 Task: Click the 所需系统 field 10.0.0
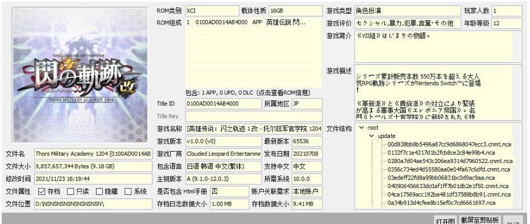[307, 179]
